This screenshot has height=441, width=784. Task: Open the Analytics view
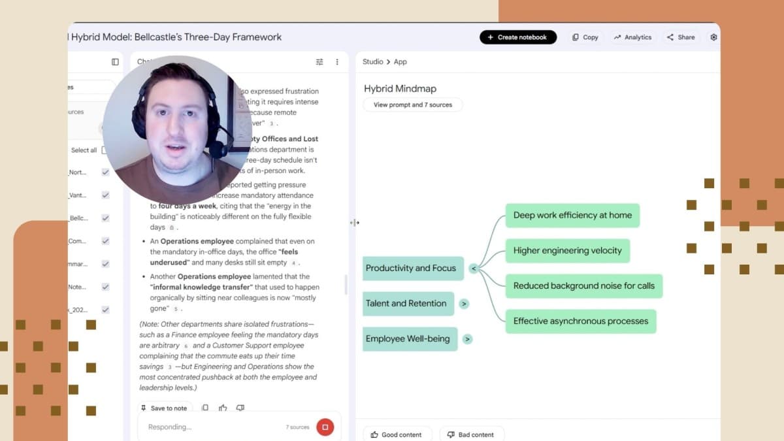point(633,37)
